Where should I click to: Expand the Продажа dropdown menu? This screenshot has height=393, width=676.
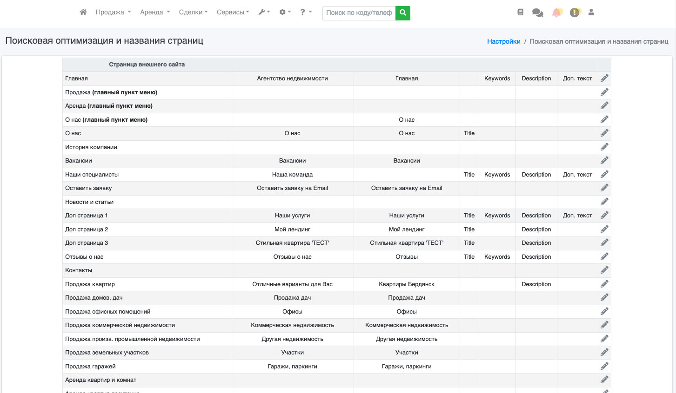[113, 13]
